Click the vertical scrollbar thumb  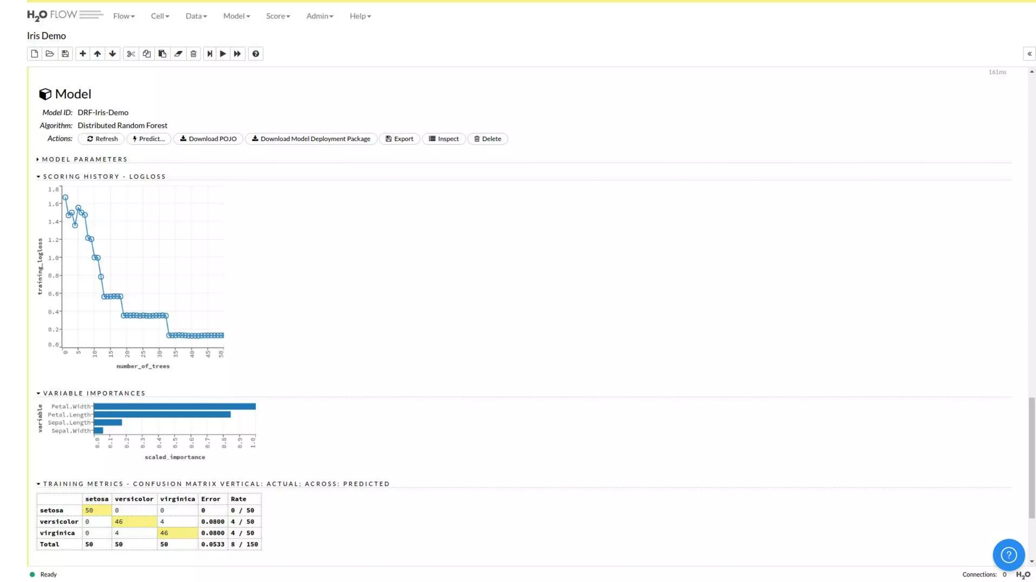click(x=1031, y=457)
